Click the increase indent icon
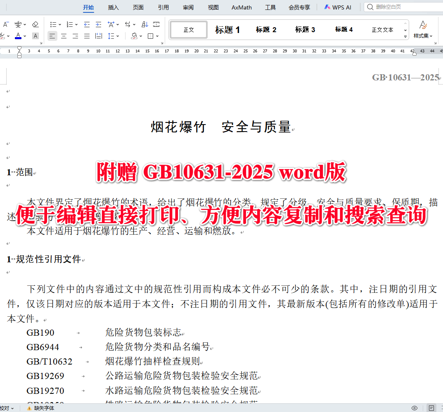 pos(98,24)
